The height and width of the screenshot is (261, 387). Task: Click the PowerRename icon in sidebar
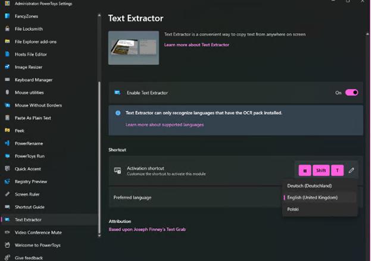(7, 143)
